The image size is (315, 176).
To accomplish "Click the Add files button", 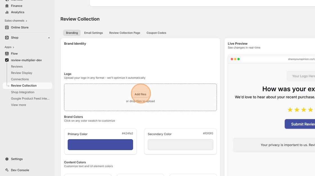I will pyautogui.click(x=140, y=94).
